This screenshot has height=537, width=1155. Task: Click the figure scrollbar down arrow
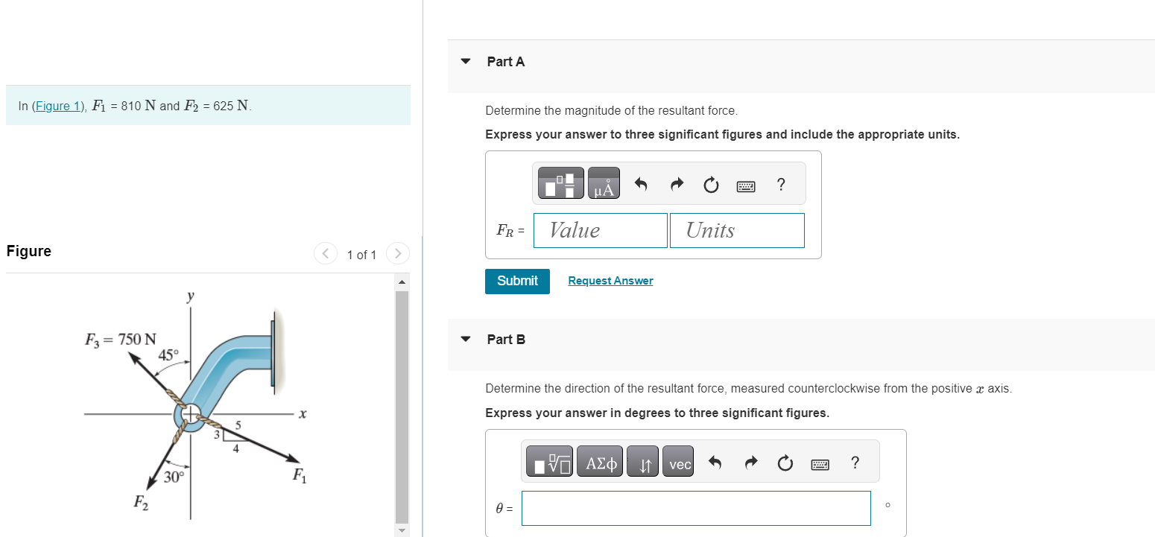tap(402, 530)
